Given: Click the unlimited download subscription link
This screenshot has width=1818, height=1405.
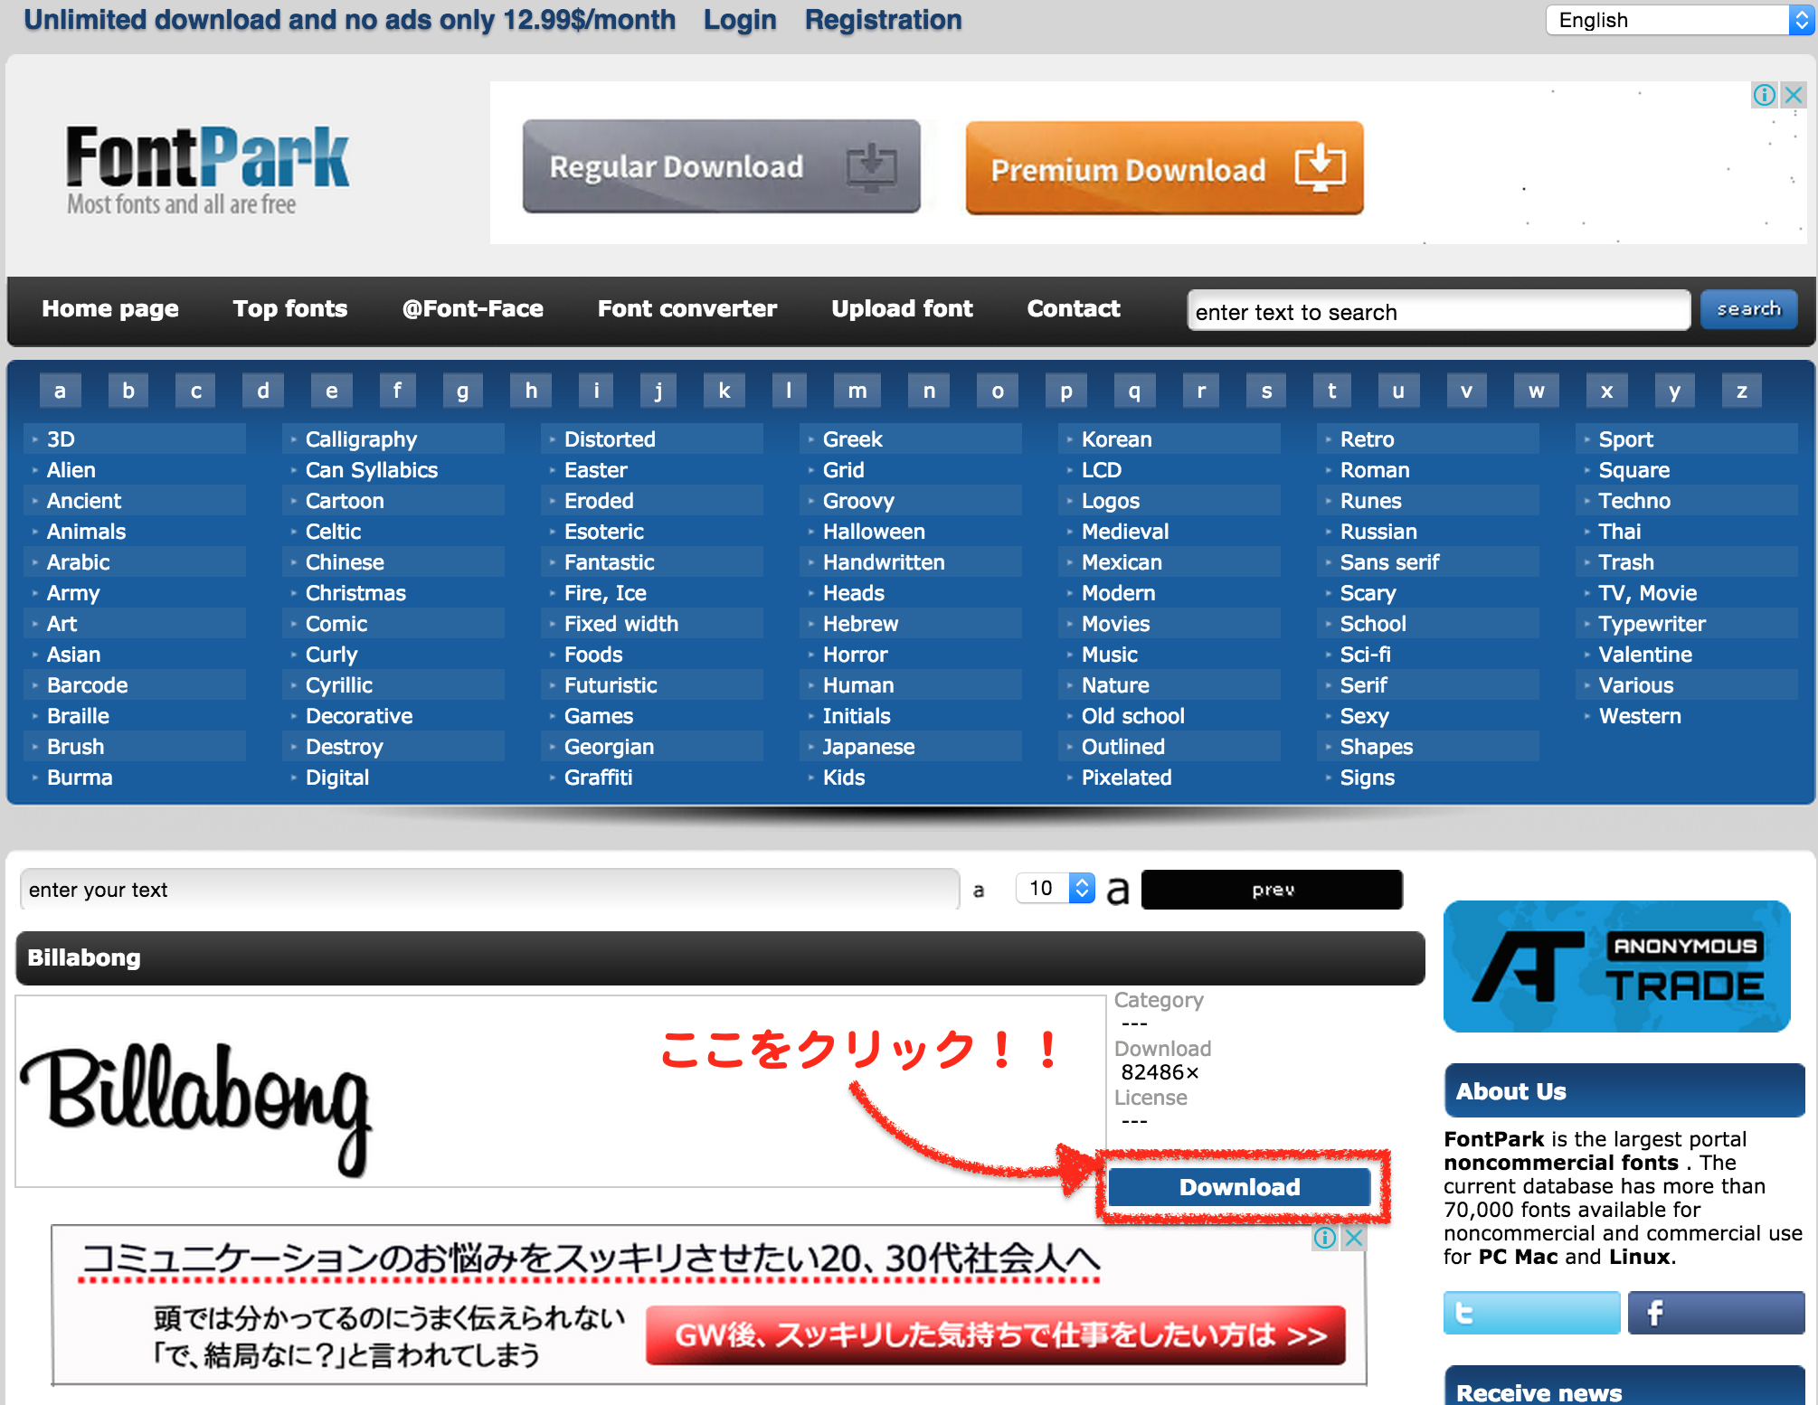Looking at the screenshot, I should tap(349, 20).
